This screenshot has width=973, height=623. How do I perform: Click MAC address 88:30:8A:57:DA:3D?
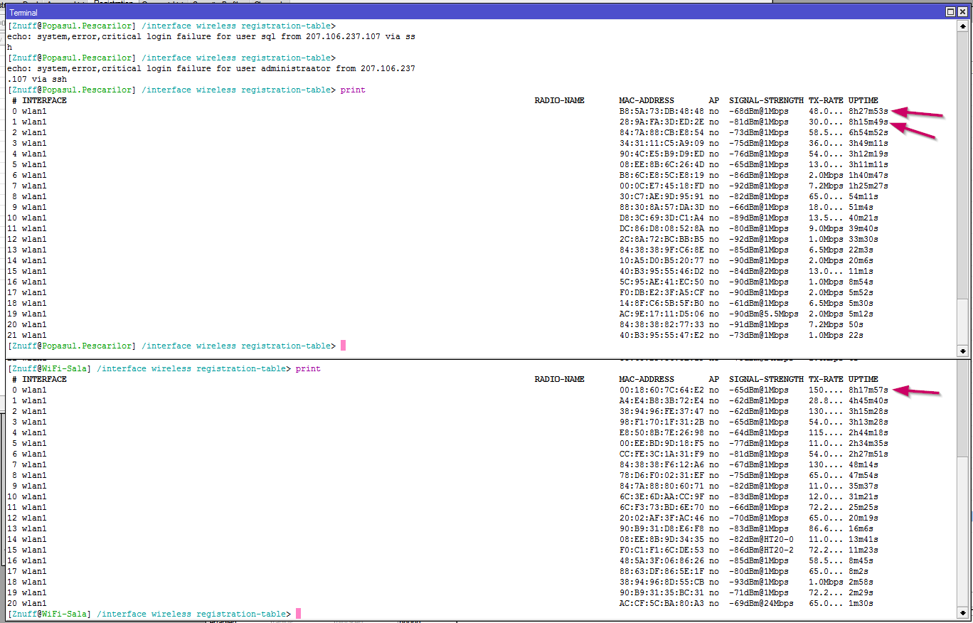pos(661,207)
